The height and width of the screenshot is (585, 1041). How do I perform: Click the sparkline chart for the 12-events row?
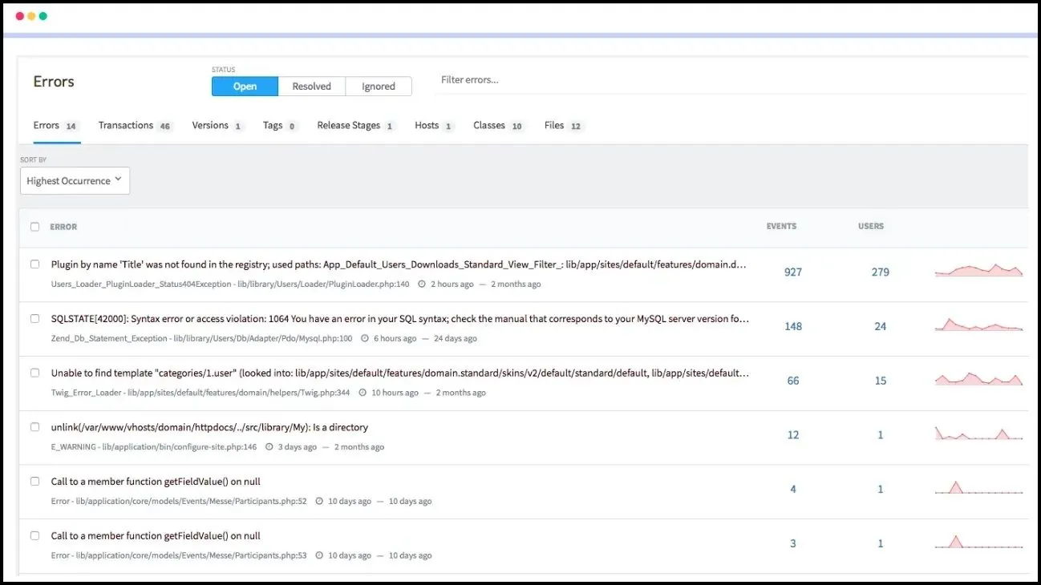point(979,434)
